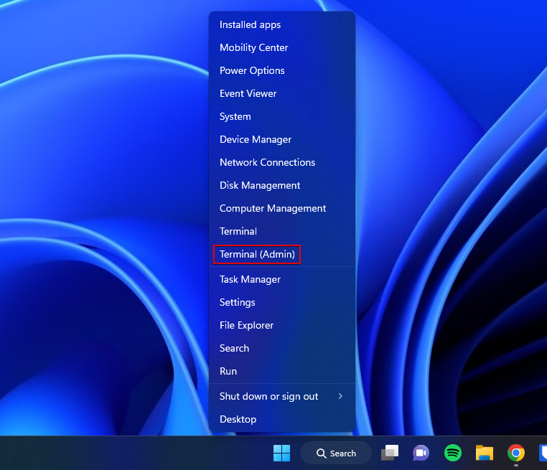Click the Windows Start button

281,453
